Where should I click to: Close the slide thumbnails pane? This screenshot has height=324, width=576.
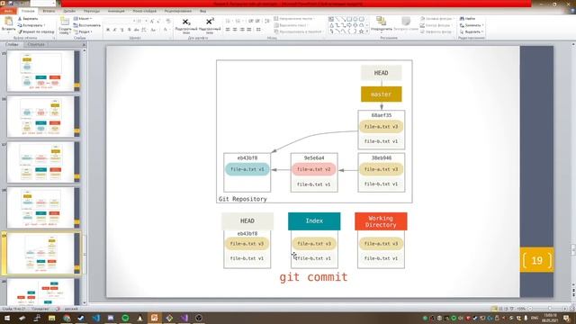pyautogui.click(x=84, y=44)
